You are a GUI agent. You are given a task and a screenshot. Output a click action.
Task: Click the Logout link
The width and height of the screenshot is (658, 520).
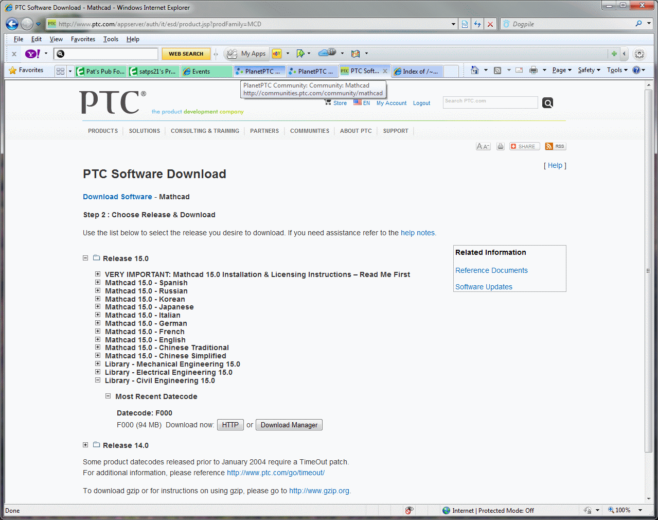tap(421, 103)
